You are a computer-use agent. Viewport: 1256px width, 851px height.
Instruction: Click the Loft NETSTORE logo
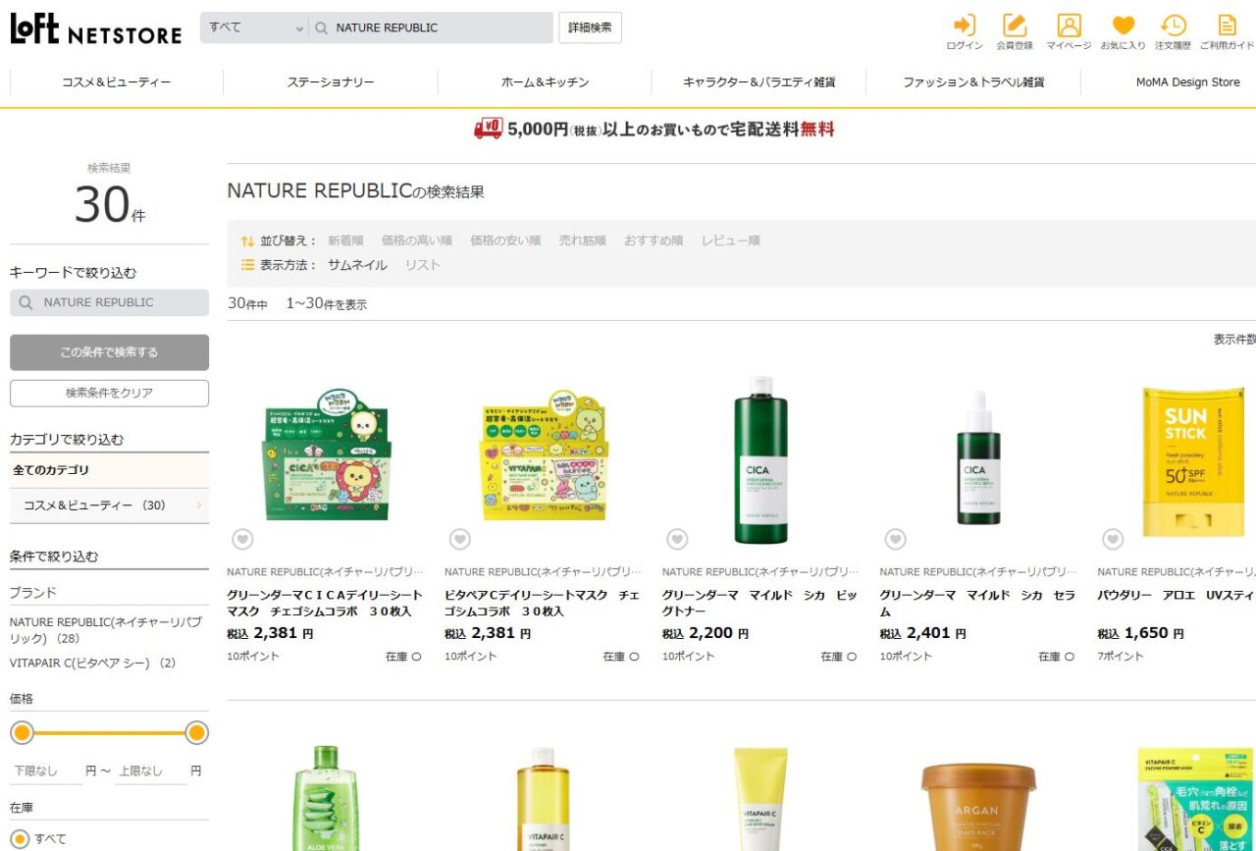tap(96, 28)
